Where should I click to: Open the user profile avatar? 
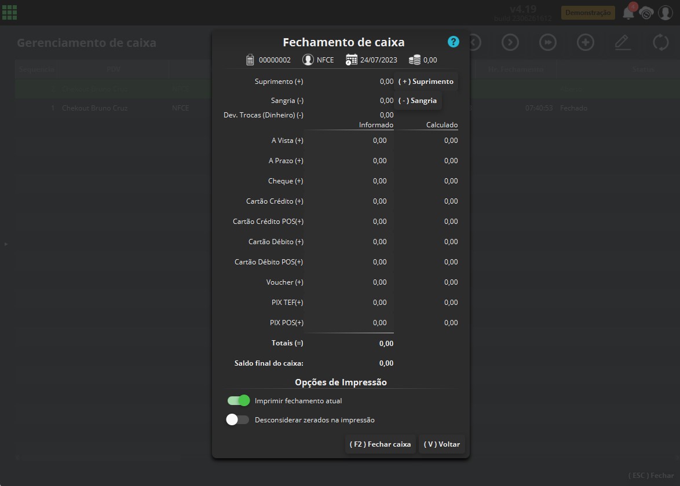tap(666, 13)
